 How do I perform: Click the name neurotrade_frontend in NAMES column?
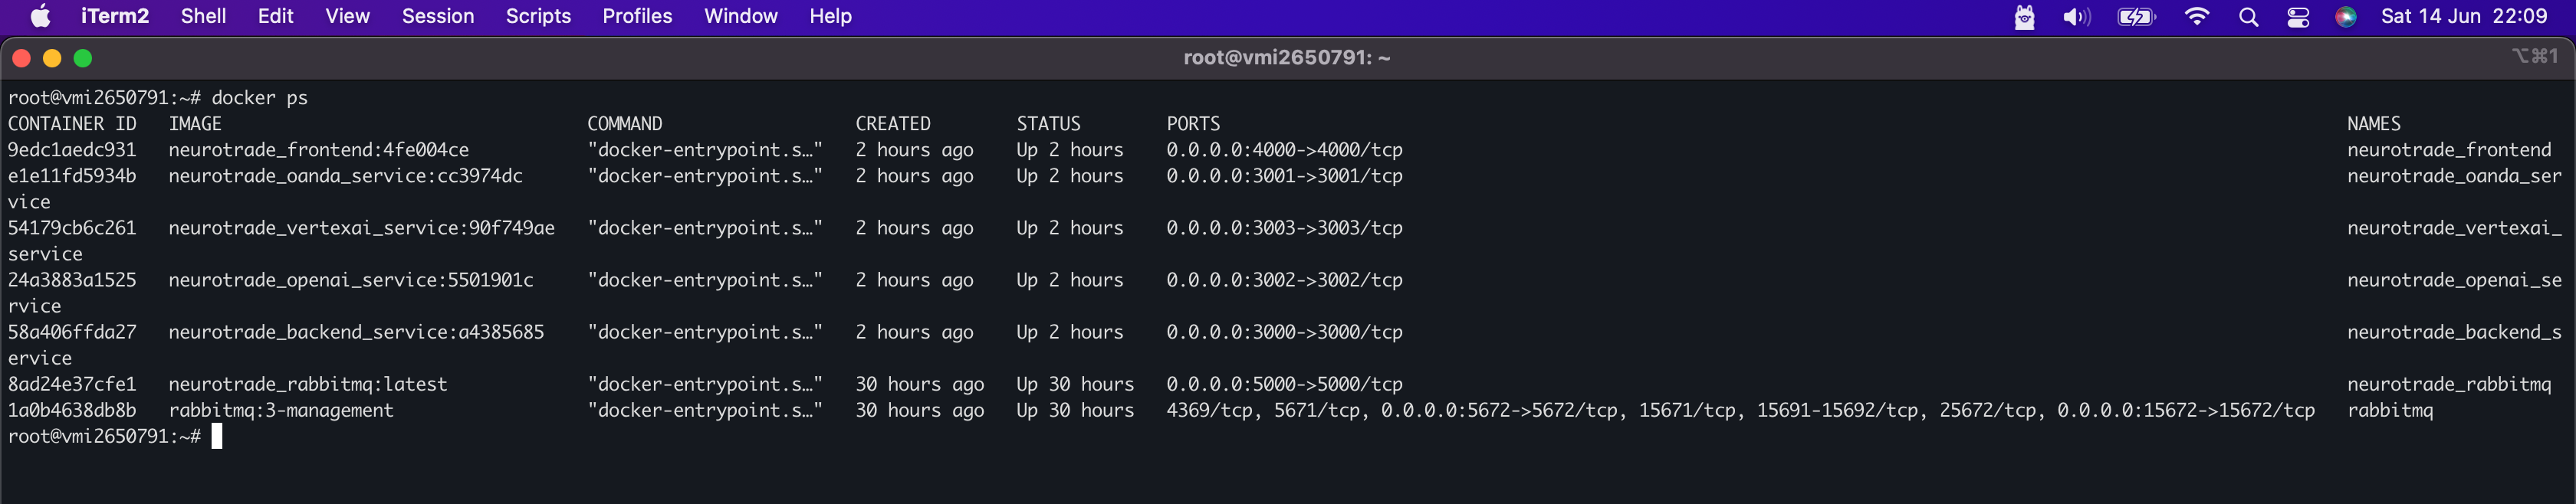coord(2449,150)
